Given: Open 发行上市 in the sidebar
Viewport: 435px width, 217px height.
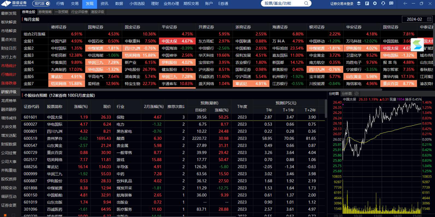Looking at the screenshot, I should [x=9, y=57].
